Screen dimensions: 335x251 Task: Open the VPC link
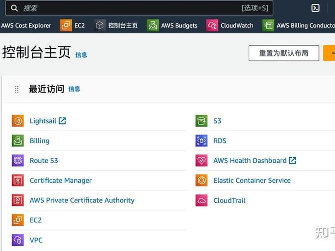[36, 240]
